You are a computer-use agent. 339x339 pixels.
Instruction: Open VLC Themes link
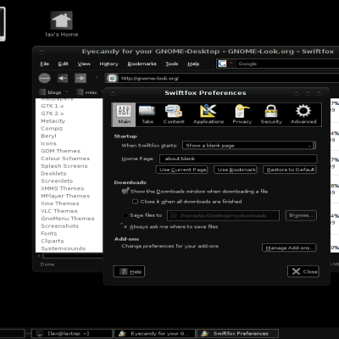[59, 211]
